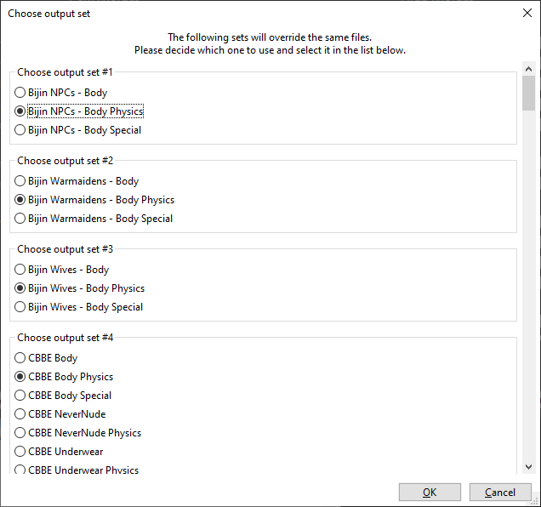This screenshot has height=507, width=541.
Task: Choose CBBE Body option
Action: coord(46,358)
